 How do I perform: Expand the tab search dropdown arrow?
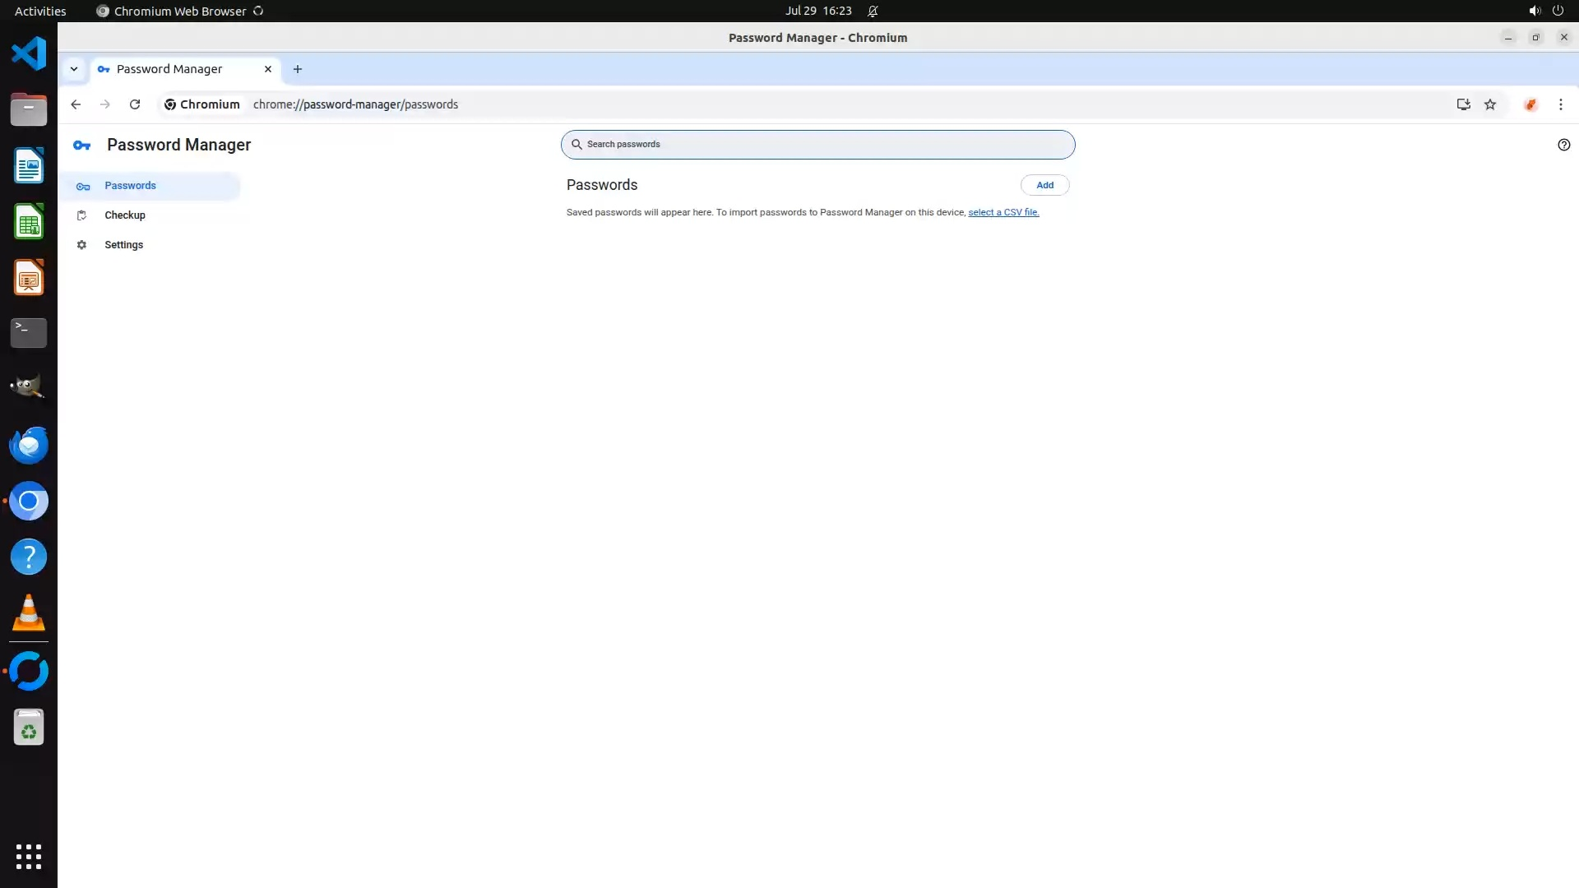(74, 69)
